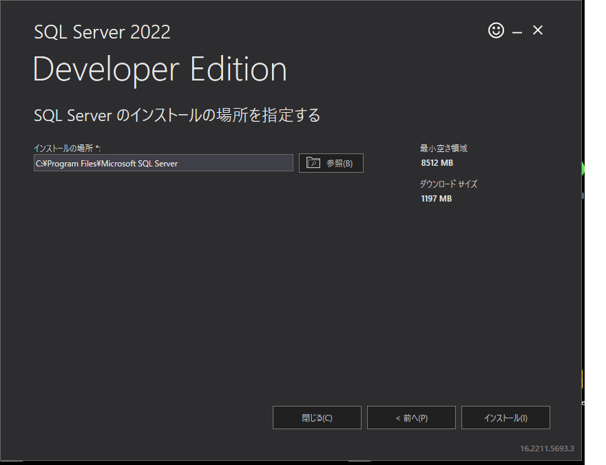Click the Developer Edition heading
This screenshot has height=465, width=606.
point(159,69)
